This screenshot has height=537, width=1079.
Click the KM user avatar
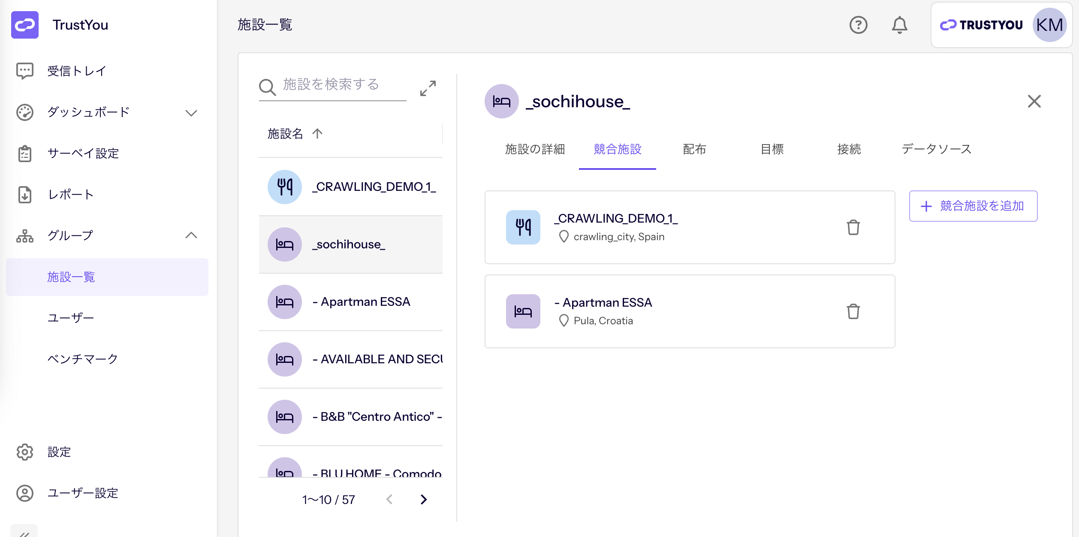(x=1049, y=25)
